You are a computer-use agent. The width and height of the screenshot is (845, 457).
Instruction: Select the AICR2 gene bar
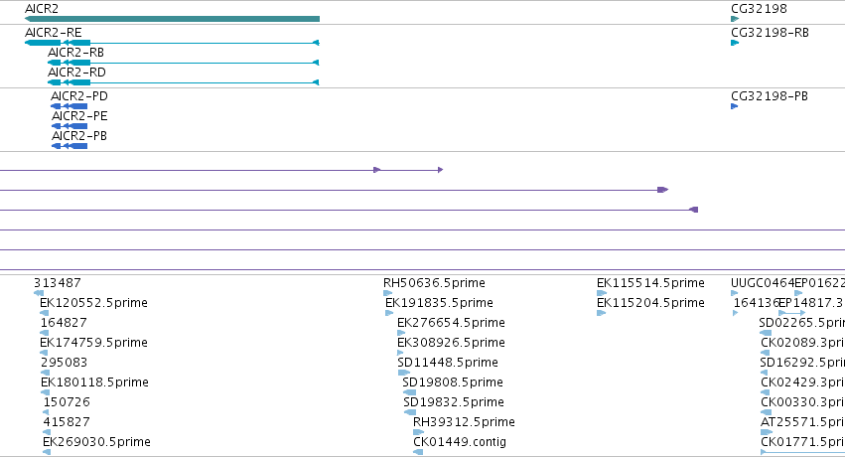172,19
